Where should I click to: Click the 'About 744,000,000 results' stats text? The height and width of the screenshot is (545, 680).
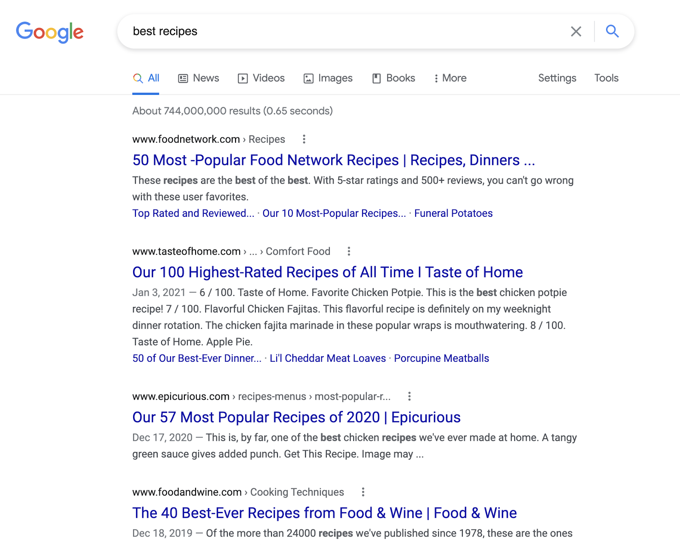pos(232,111)
